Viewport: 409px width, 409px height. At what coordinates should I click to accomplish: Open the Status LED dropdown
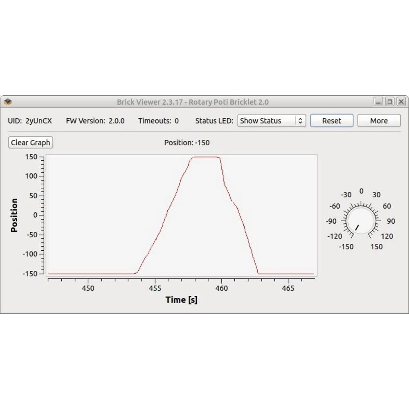point(271,121)
